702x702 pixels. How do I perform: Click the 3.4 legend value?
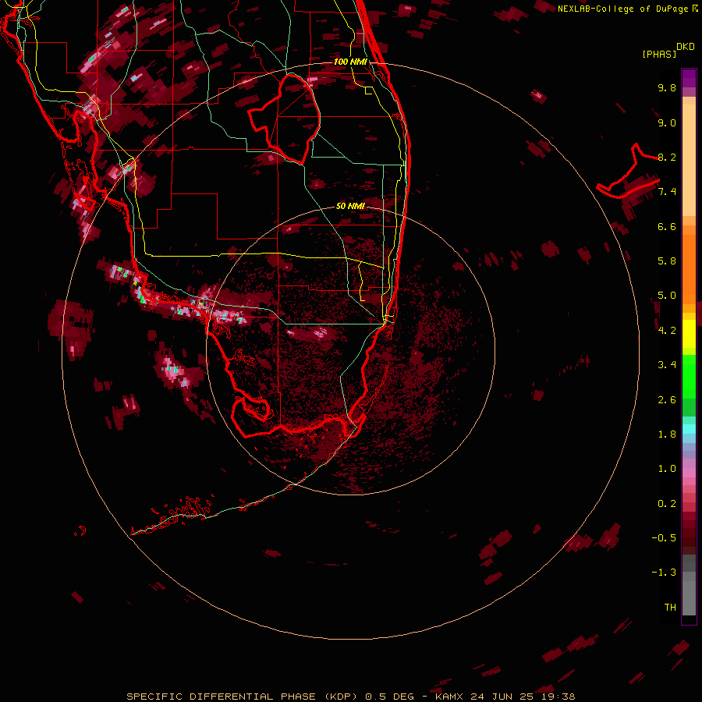coord(667,364)
